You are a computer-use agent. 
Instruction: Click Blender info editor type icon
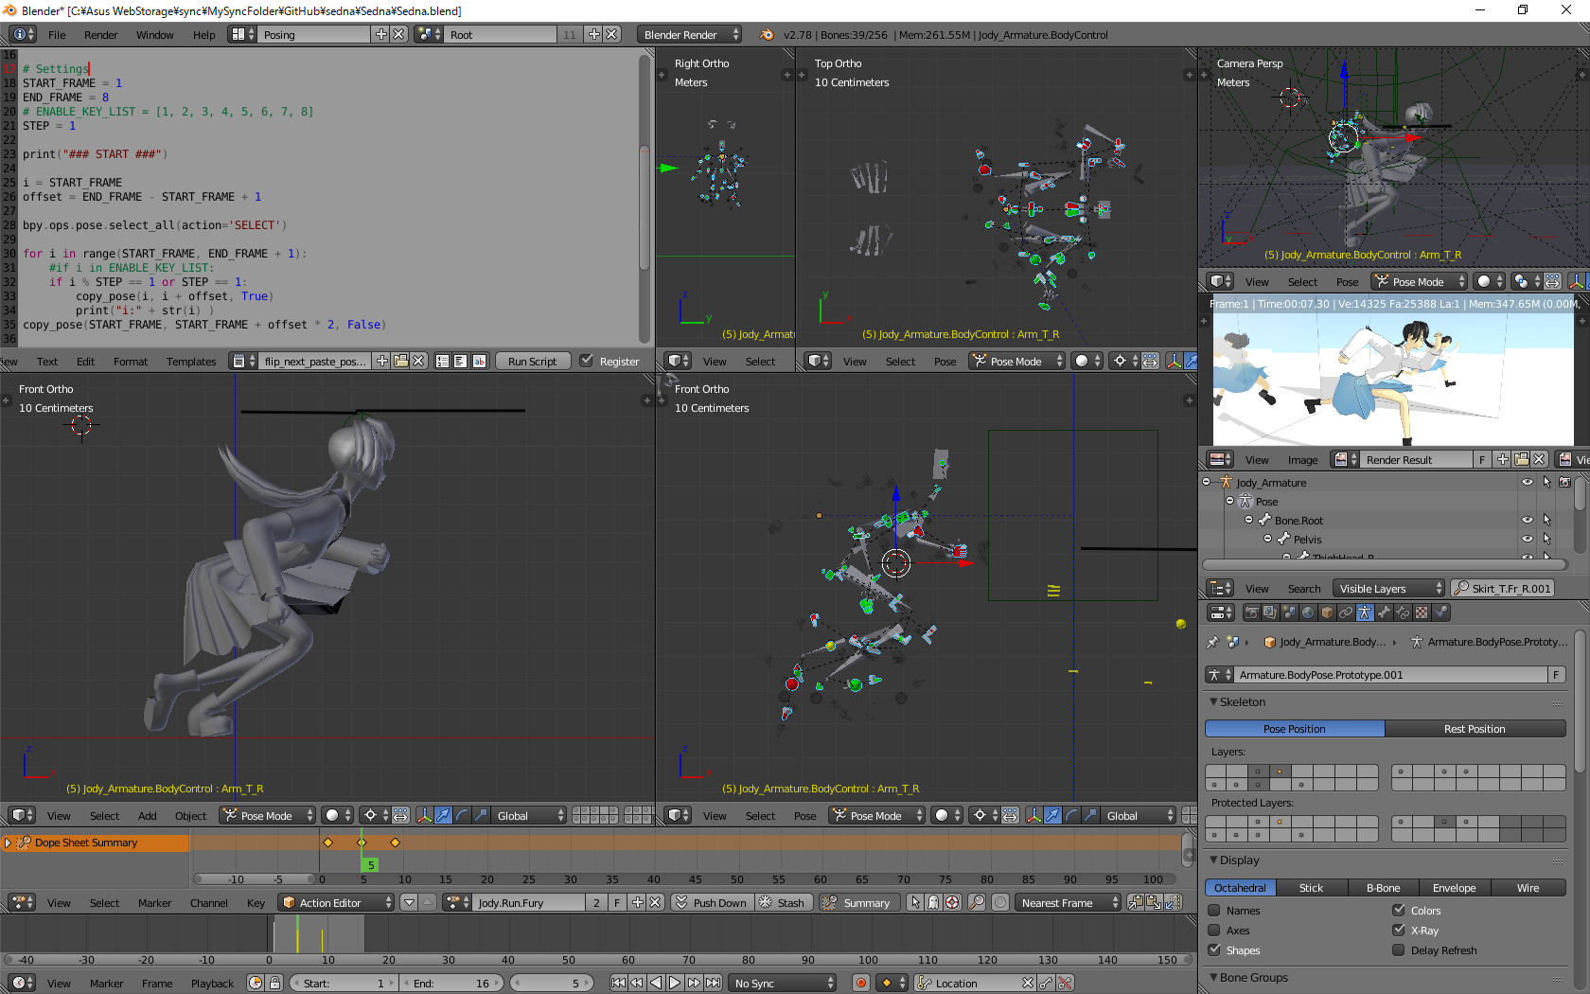(x=23, y=34)
